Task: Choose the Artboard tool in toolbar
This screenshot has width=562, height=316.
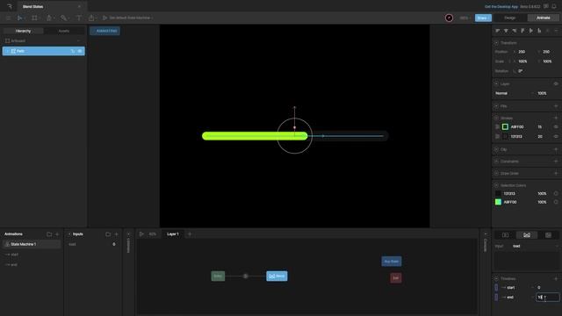Action: [34, 18]
